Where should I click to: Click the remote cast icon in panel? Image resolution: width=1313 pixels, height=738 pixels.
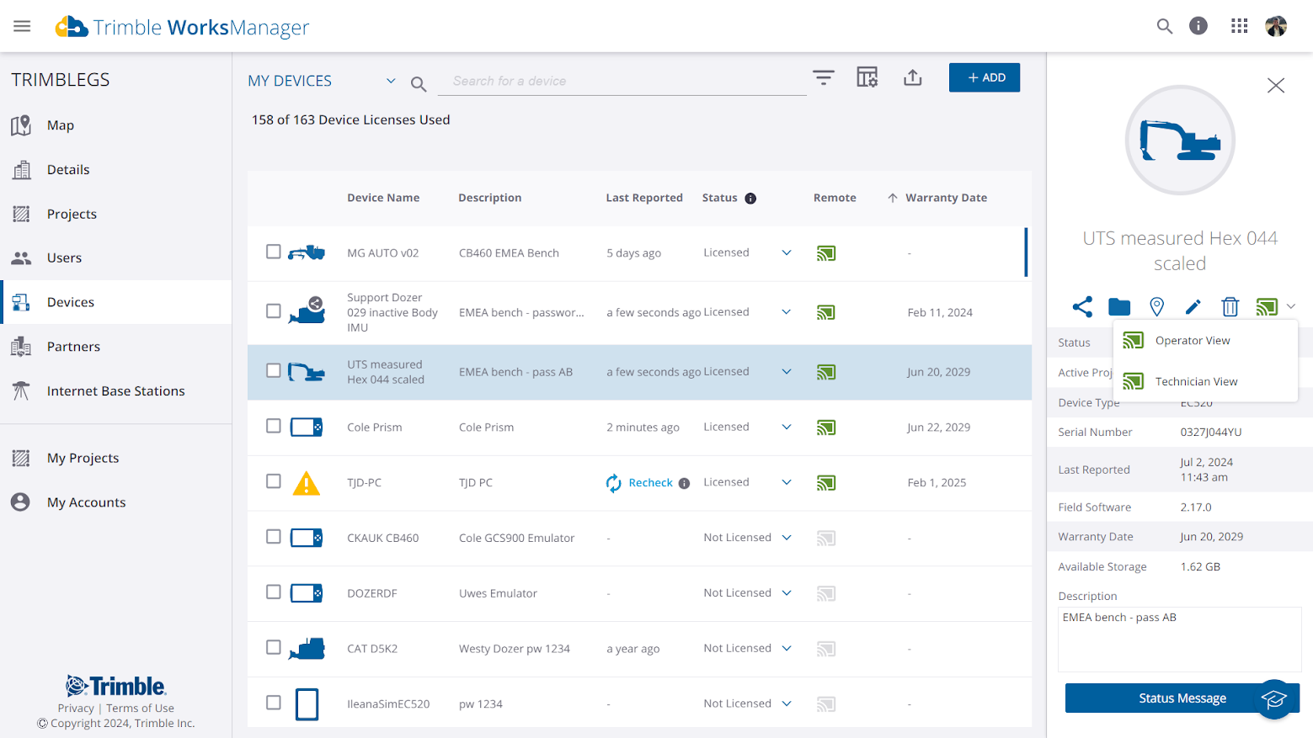click(1267, 307)
